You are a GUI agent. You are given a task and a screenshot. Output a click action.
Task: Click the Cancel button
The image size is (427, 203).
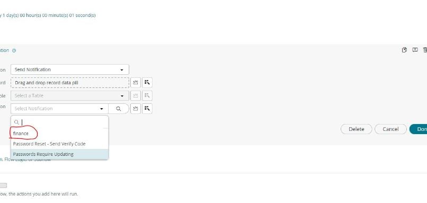[390, 129]
